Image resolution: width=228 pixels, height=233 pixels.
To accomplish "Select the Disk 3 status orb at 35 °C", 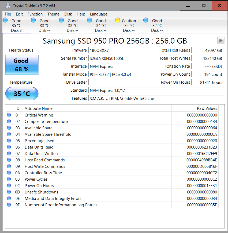I will [x=5, y=20].
